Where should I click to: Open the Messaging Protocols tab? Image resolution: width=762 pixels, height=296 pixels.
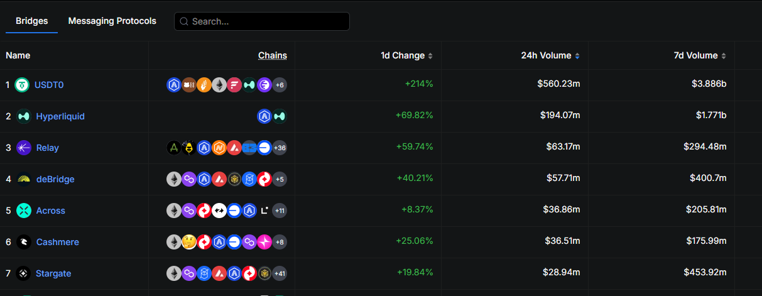tap(112, 21)
